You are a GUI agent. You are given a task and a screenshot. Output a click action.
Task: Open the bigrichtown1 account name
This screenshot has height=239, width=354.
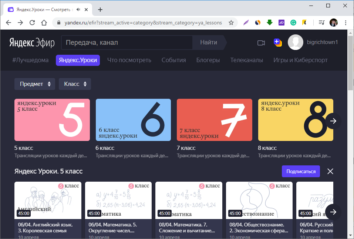click(322, 42)
